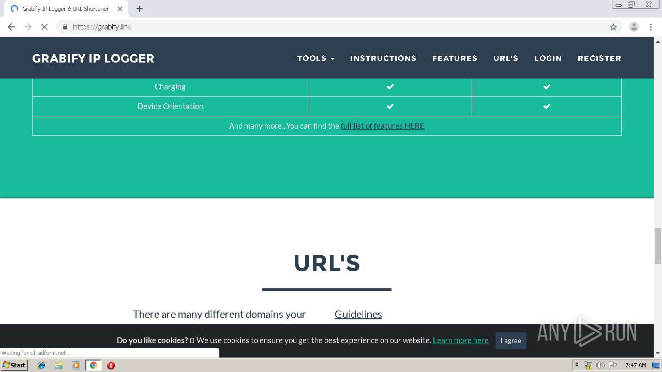This screenshot has width=662, height=372.
Task: Open the red Opera-style taskbar icon
Action: click(111, 365)
